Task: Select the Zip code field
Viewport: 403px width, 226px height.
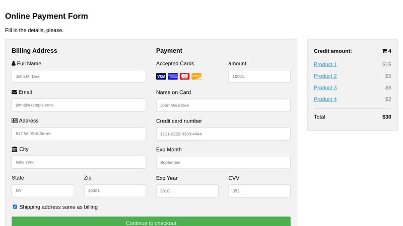Action: (x=115, y=191)
